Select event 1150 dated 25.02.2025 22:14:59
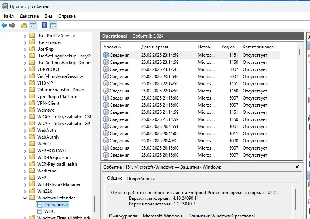 click(x=191, y=91)
